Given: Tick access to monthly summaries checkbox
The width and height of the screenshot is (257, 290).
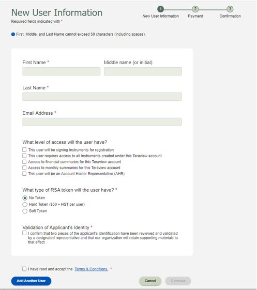Looking at the screenshot, I should click(24, 167).
